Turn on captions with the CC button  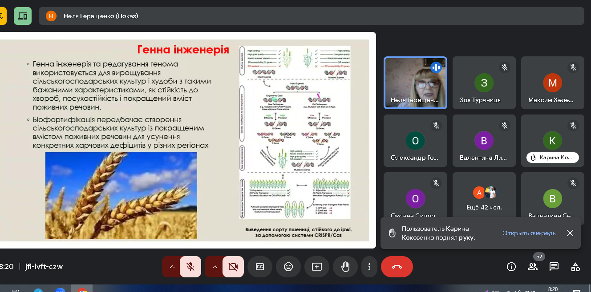pos(260,267)
